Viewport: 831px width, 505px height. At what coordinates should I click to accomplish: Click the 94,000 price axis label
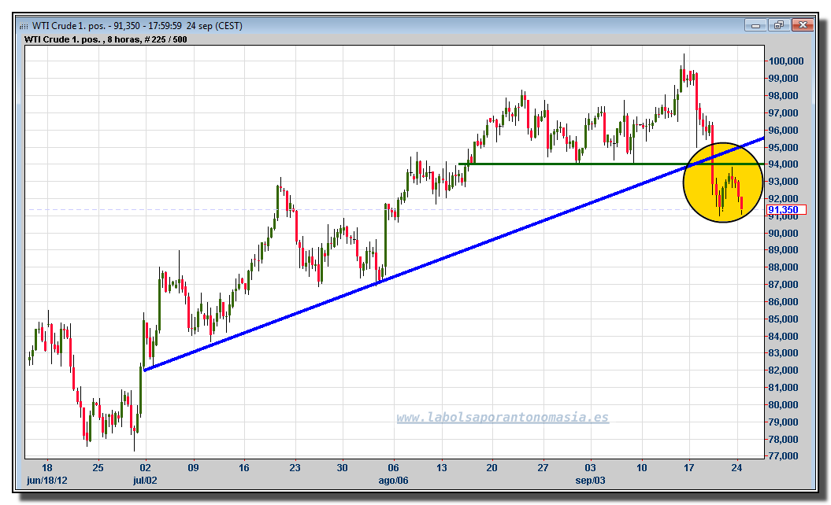[x=783, y=164]
